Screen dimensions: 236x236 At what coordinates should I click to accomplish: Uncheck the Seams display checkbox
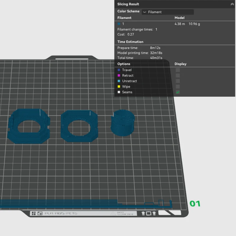[x=178, y=92]
